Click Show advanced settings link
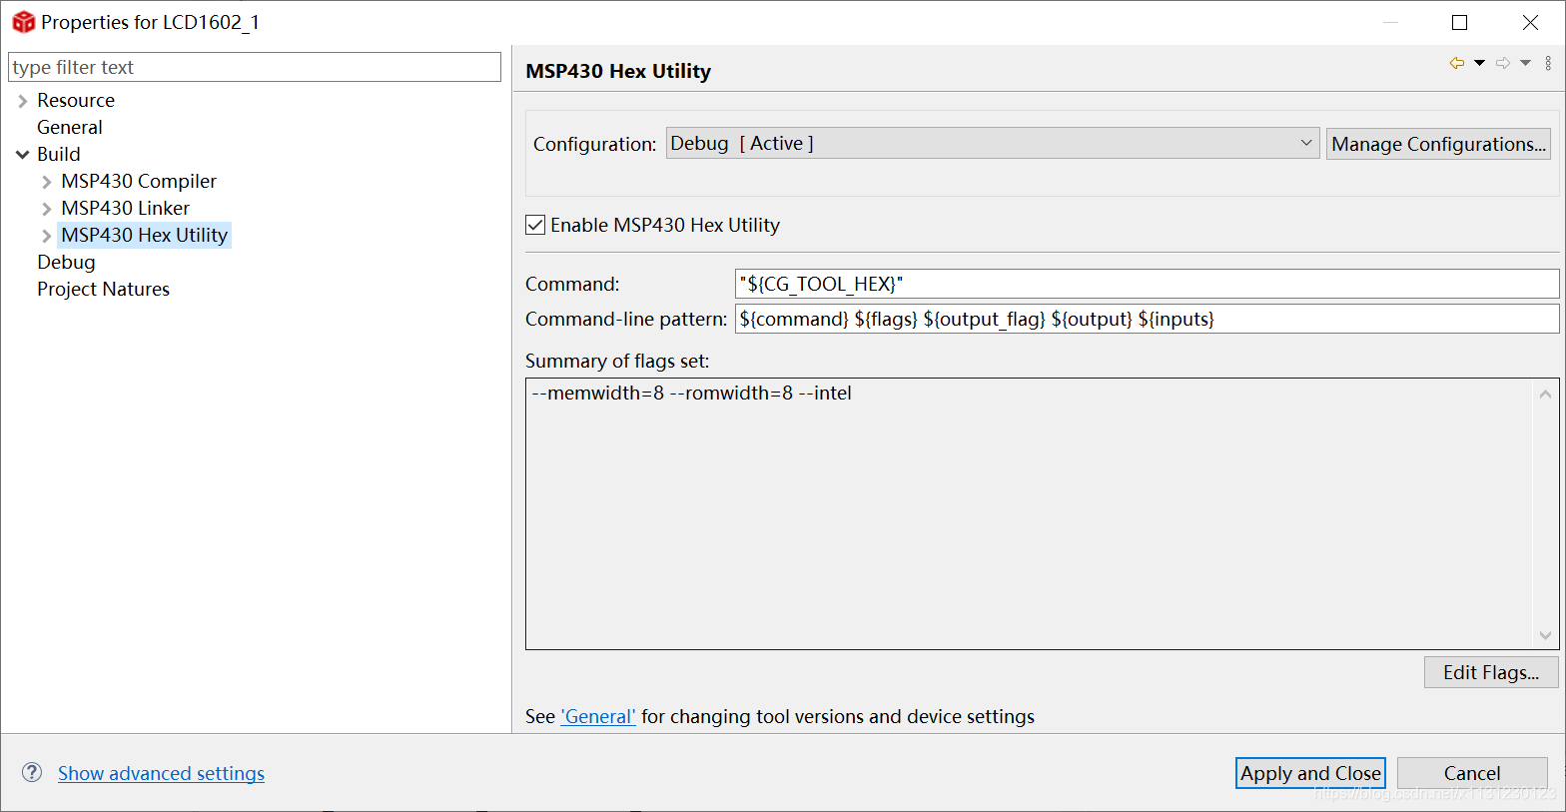The width and height of the screenshot is (1566, 812). point(161,773)
